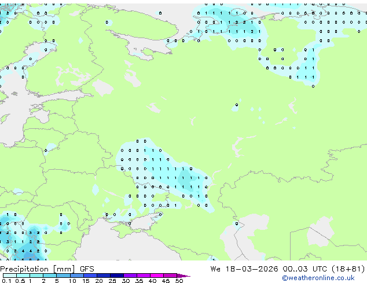The height and width of the screenshot is (283, 367).
Task: Click the 'GFS' model label
Action: (x=87, y=269)
